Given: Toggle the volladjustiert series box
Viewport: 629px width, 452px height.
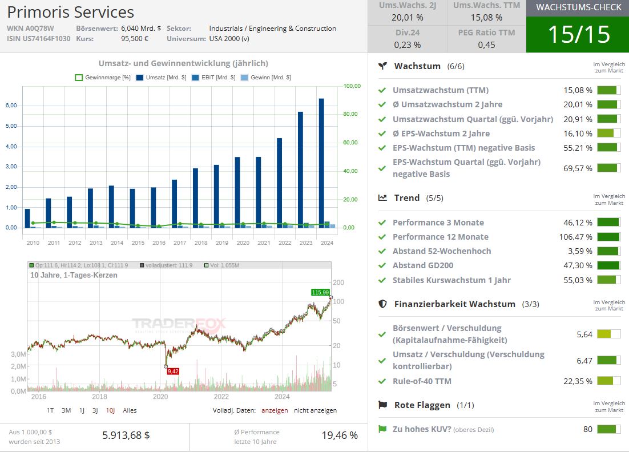Looking at the screenshot, I should [x=142, y=265].
